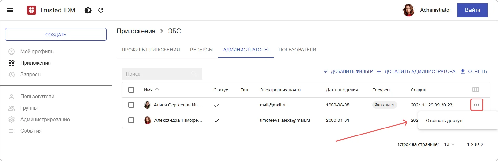This screenshot has width=498, height=161.
Task: Switch to the Пользователи tab
Action: coord(297,50)
